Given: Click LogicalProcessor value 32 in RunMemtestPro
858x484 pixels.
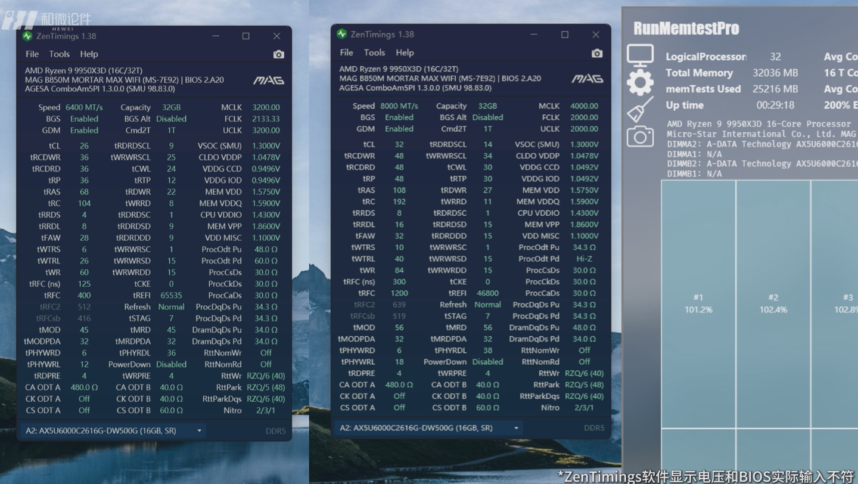Looking at the screenshot, I should 775,57.
